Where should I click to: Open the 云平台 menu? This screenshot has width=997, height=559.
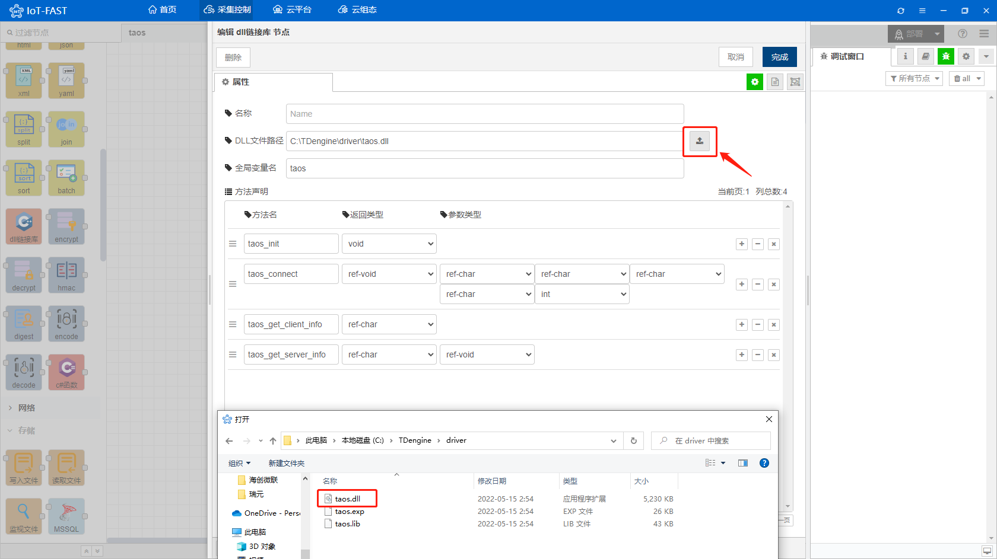tap(292, 10)
